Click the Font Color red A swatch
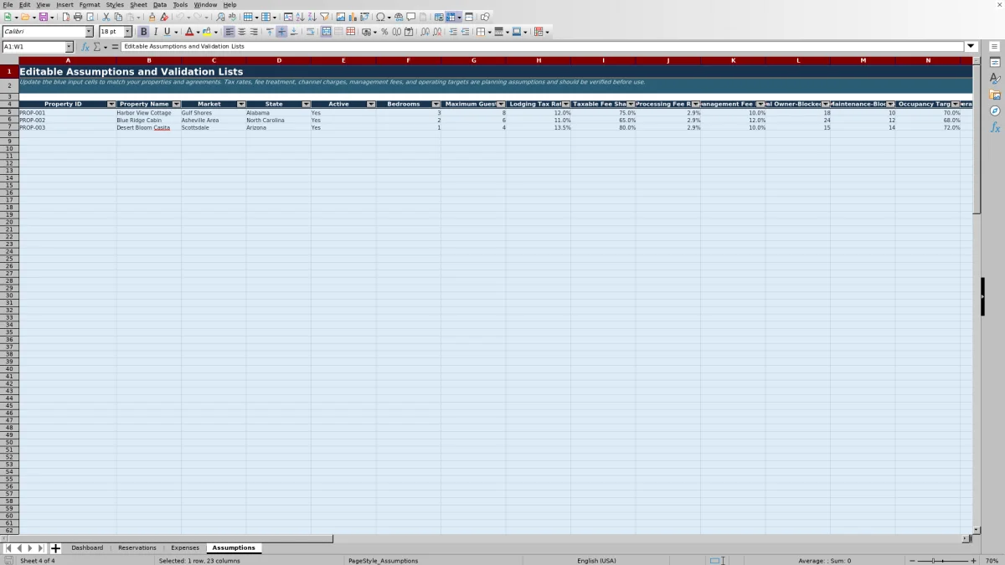The image size is (1005, 565). pos(189,32)
